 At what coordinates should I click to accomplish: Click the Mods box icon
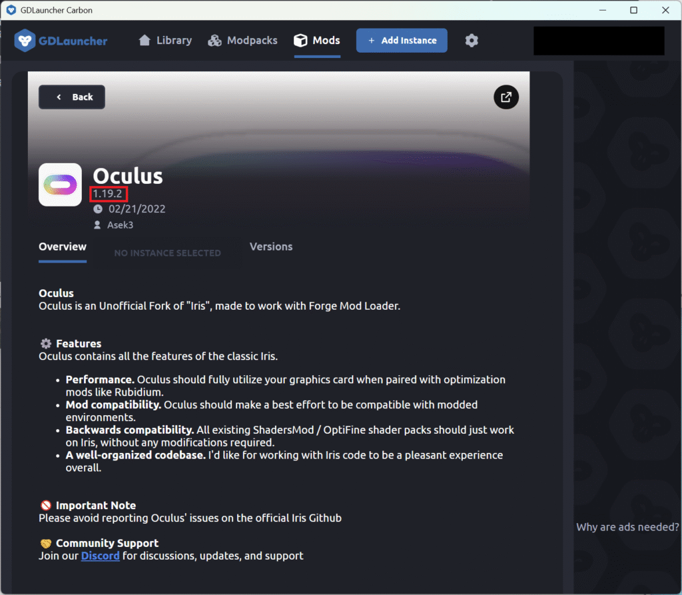pyautogui.click(x=300, y=41)
